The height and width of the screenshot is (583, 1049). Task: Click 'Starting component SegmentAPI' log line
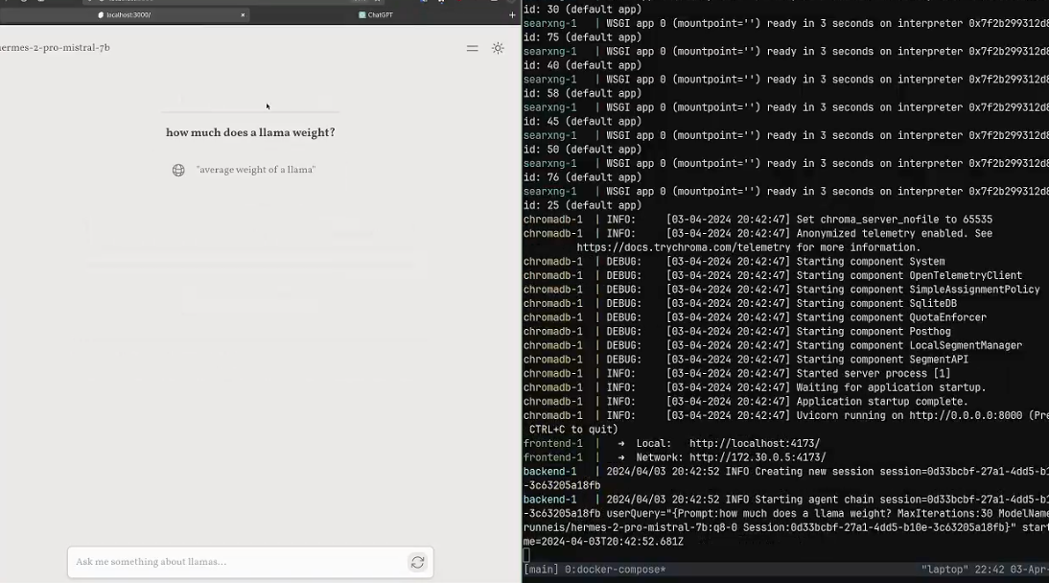point(745,361)
